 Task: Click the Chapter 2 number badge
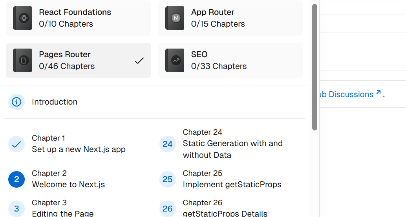16,179
